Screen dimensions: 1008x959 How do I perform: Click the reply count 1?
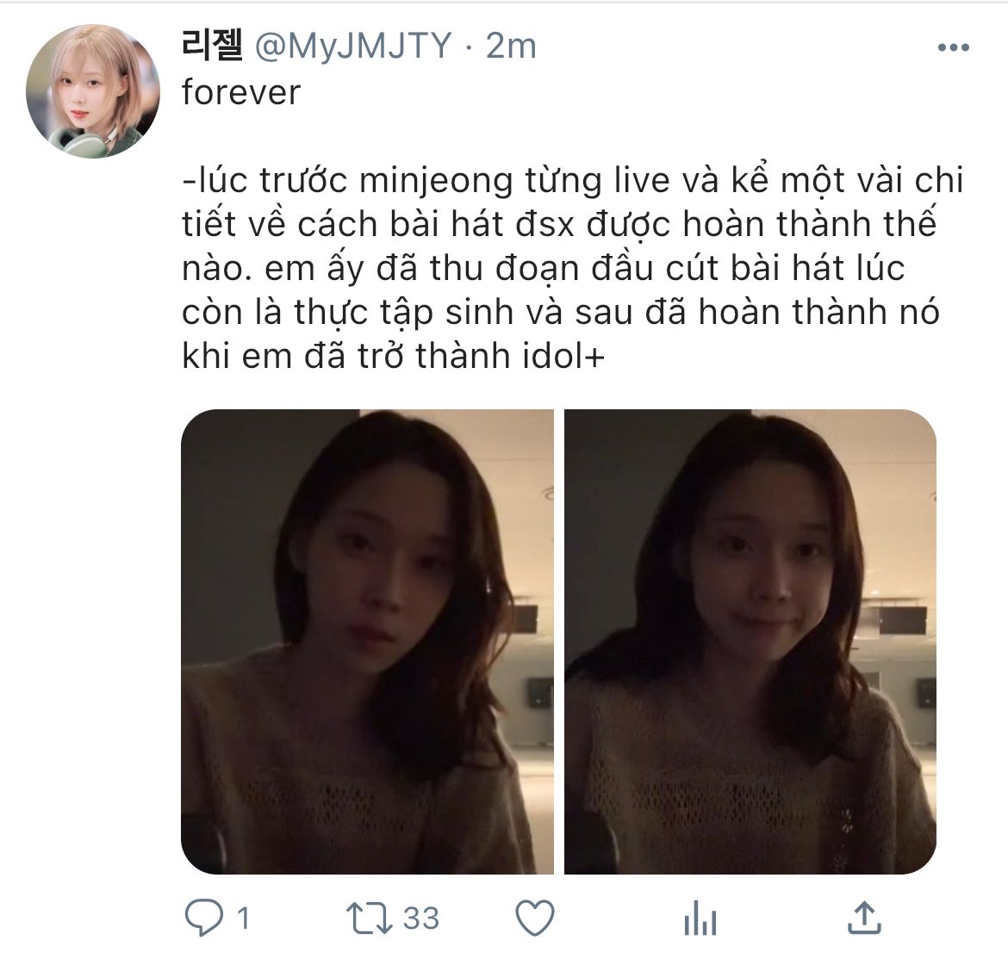pos(243,918)
